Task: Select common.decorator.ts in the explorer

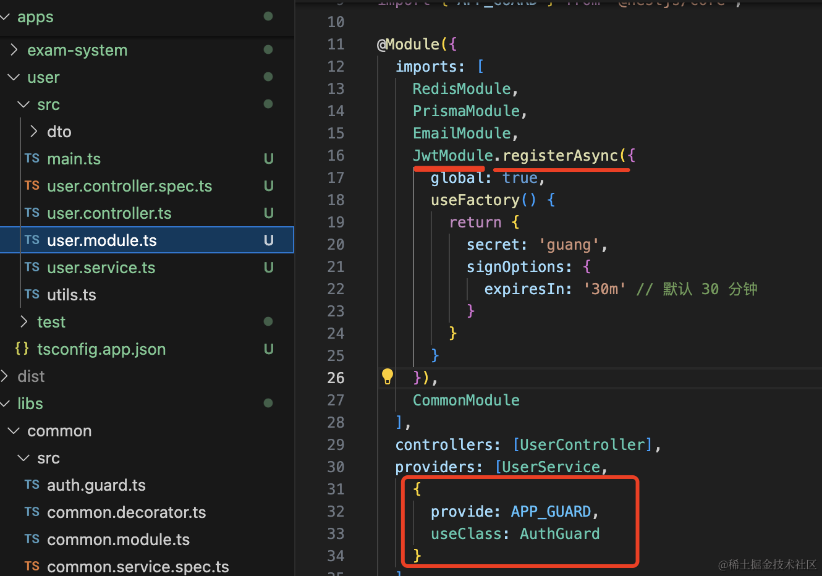Action: [x=126, y=512]
